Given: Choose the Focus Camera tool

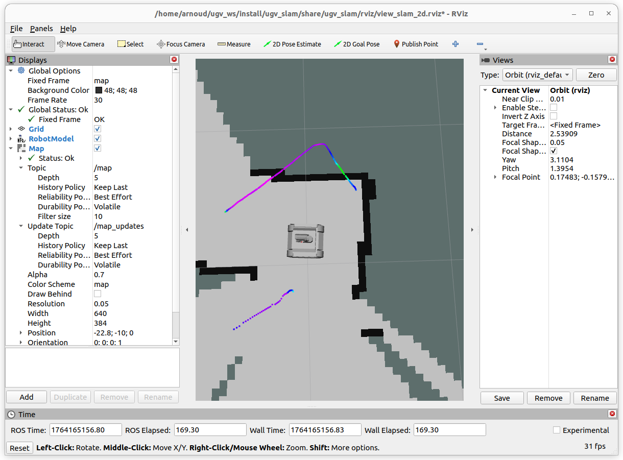Looking at the screenshot, I should tap(181, 44).
